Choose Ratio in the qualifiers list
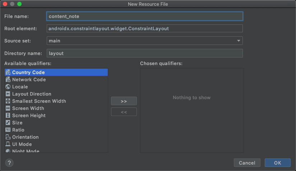Screen dimensions: 296x171 [x=18, y=130]
